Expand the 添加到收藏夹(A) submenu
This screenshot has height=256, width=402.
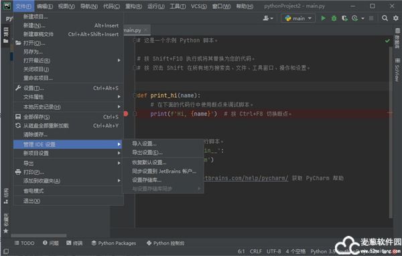[x=68, y=181]
